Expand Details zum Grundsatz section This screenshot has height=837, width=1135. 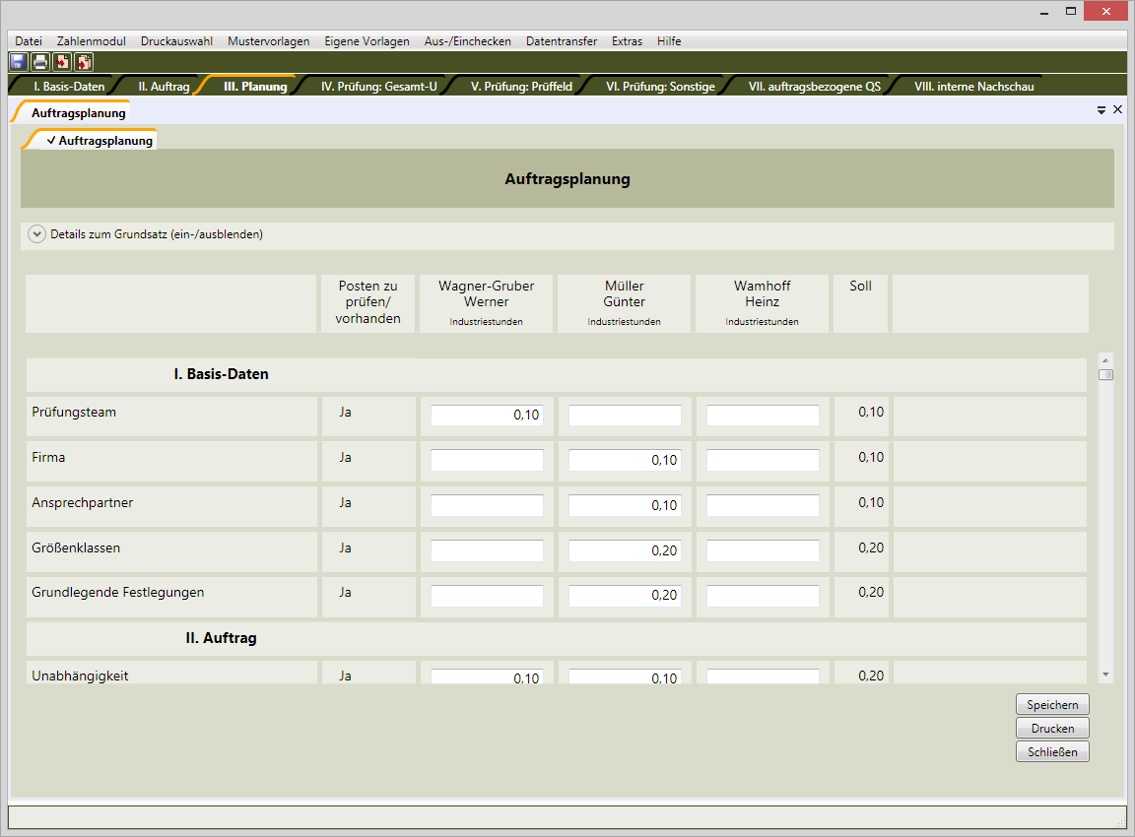tap(37, 234)
